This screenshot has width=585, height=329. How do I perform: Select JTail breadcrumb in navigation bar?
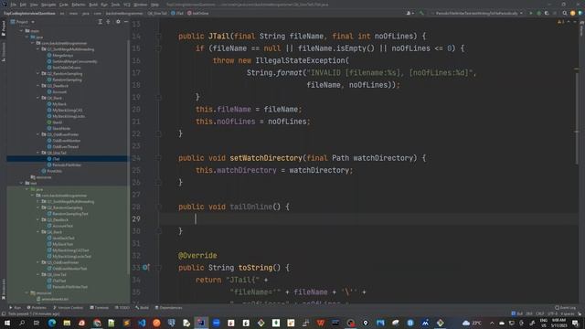click(x=177, y=13)
